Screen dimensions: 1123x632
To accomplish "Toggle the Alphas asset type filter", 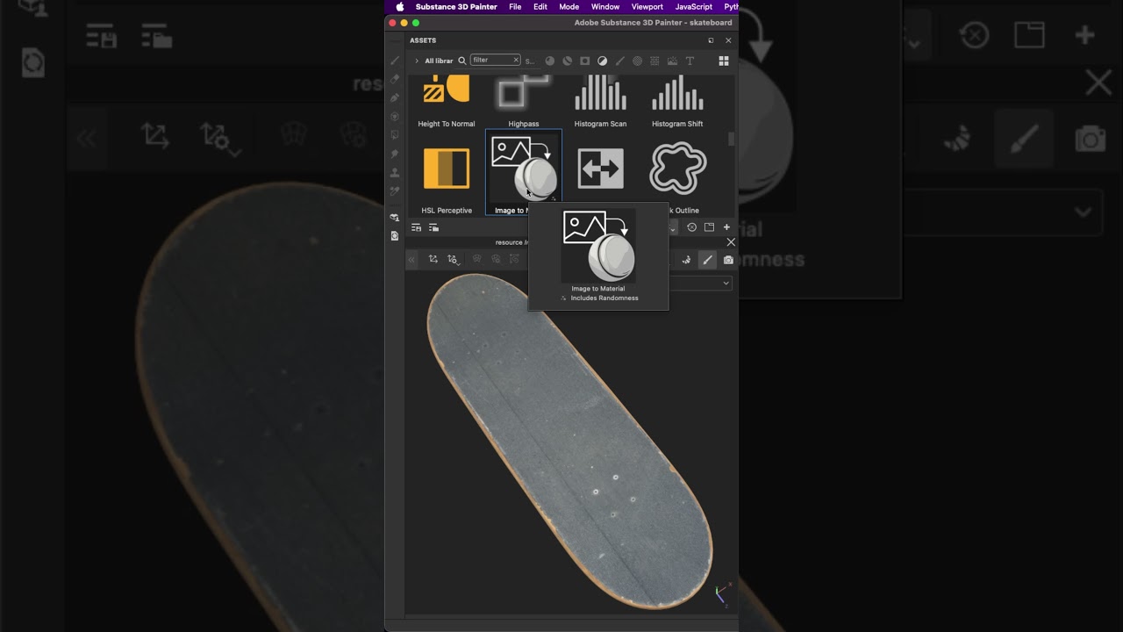I will click(637, 61).
